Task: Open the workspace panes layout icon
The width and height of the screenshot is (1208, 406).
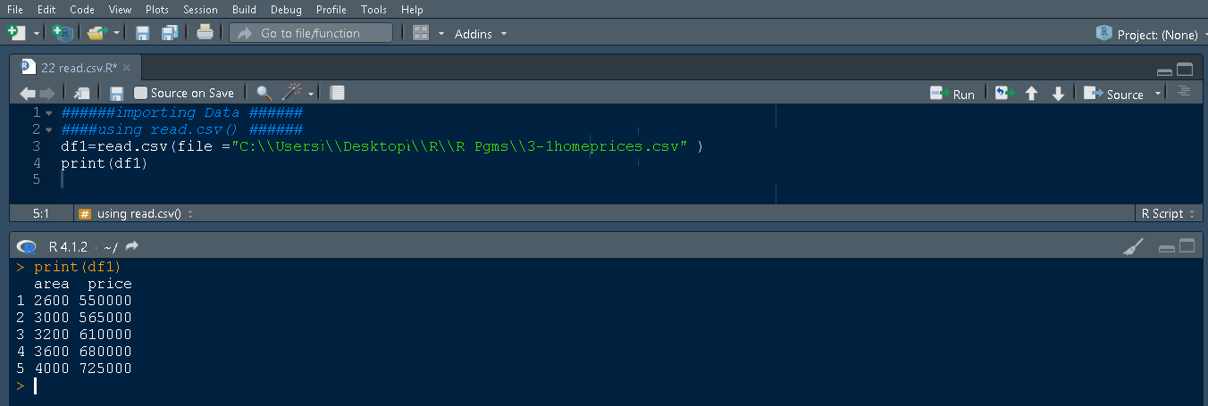Action: pos(421,33)
